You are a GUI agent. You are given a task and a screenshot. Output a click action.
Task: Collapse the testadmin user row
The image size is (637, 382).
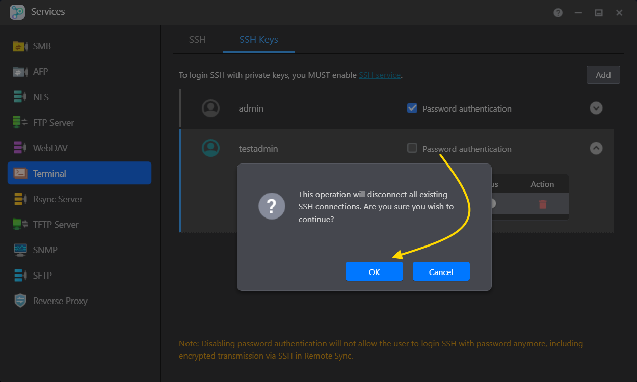tap(596, 148)
